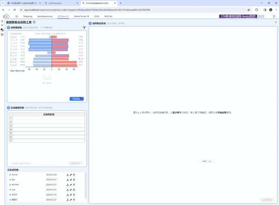
Task: Toggle the 3venn list radio button
Action: (x=10, y=175)
